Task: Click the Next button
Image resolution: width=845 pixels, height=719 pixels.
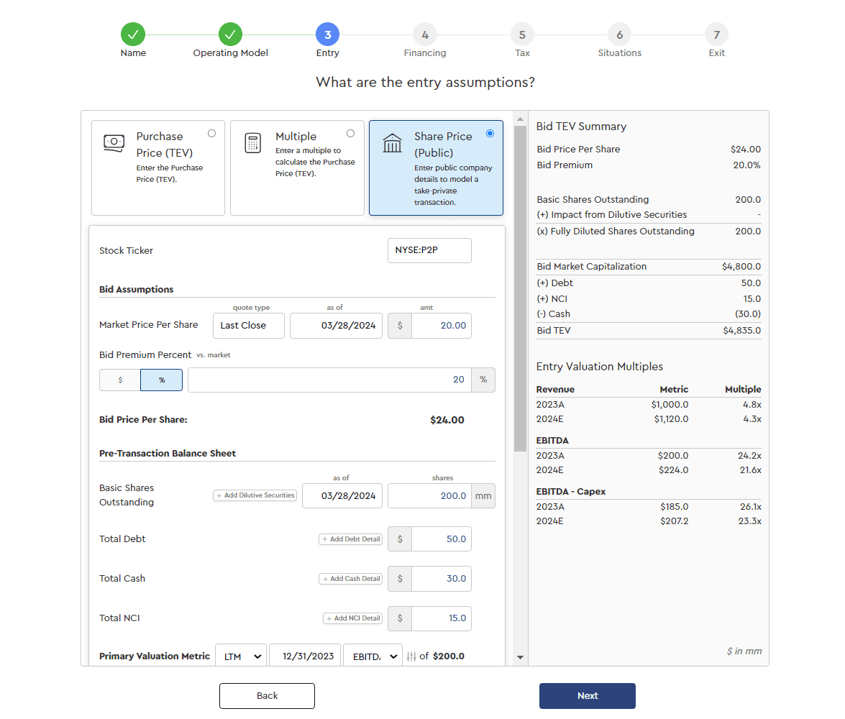Action: point(587,695)
